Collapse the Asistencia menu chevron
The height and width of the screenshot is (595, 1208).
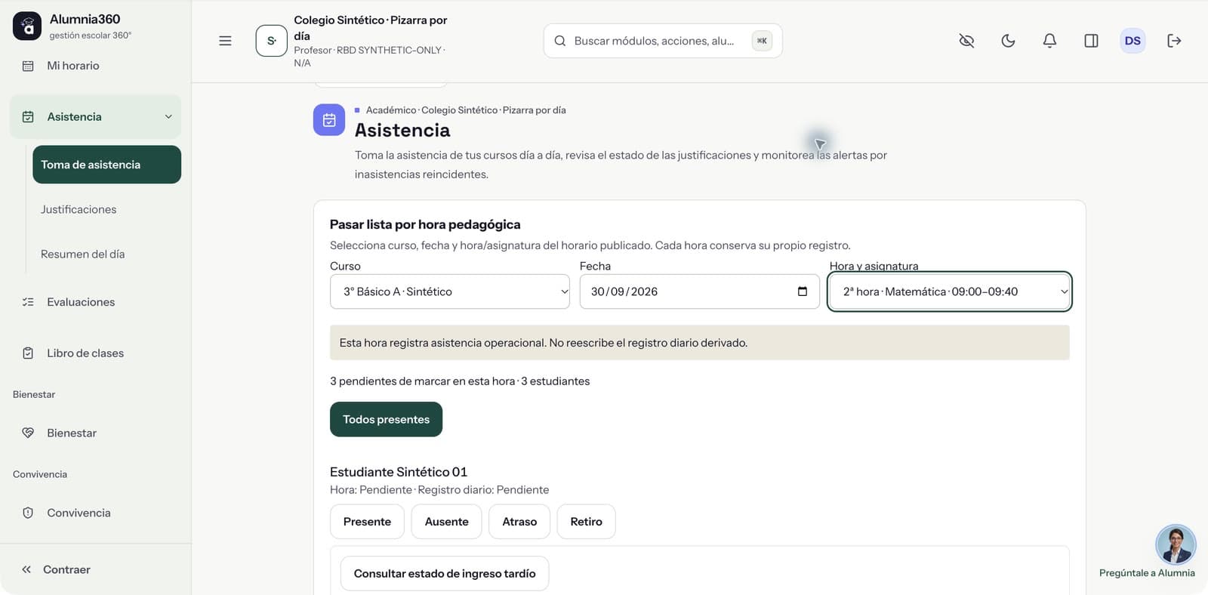[168, 117]
